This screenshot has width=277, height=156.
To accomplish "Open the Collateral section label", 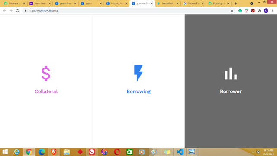I will coord(46,91).
